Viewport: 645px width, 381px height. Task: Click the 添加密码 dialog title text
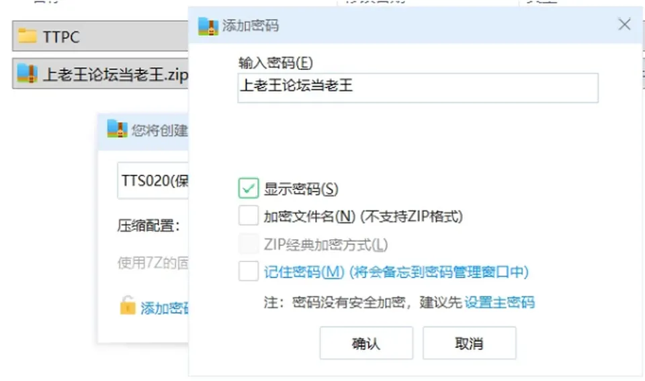tap(251, 26)
